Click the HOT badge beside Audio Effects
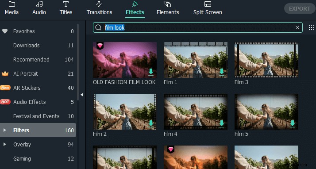 [5, 102]
